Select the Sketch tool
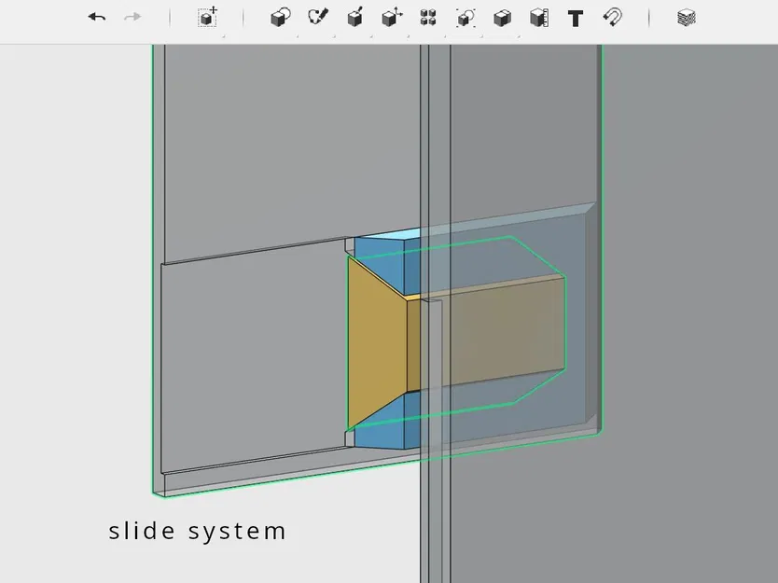778x583 pixels. (317, 18)
